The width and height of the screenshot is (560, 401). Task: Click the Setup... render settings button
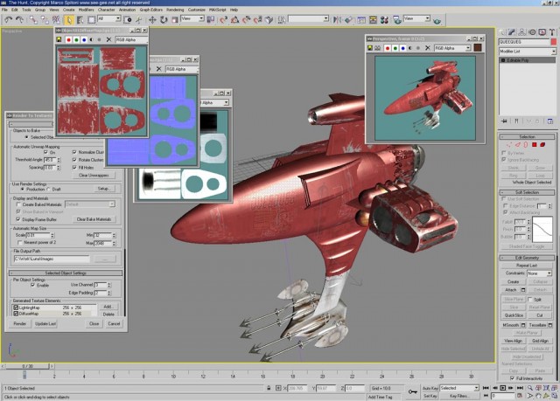(x=103, y=189)
